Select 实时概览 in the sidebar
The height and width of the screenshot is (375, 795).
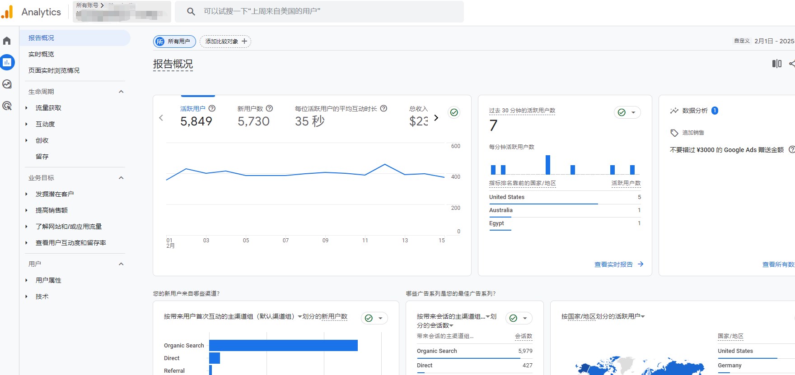(41, 54)
